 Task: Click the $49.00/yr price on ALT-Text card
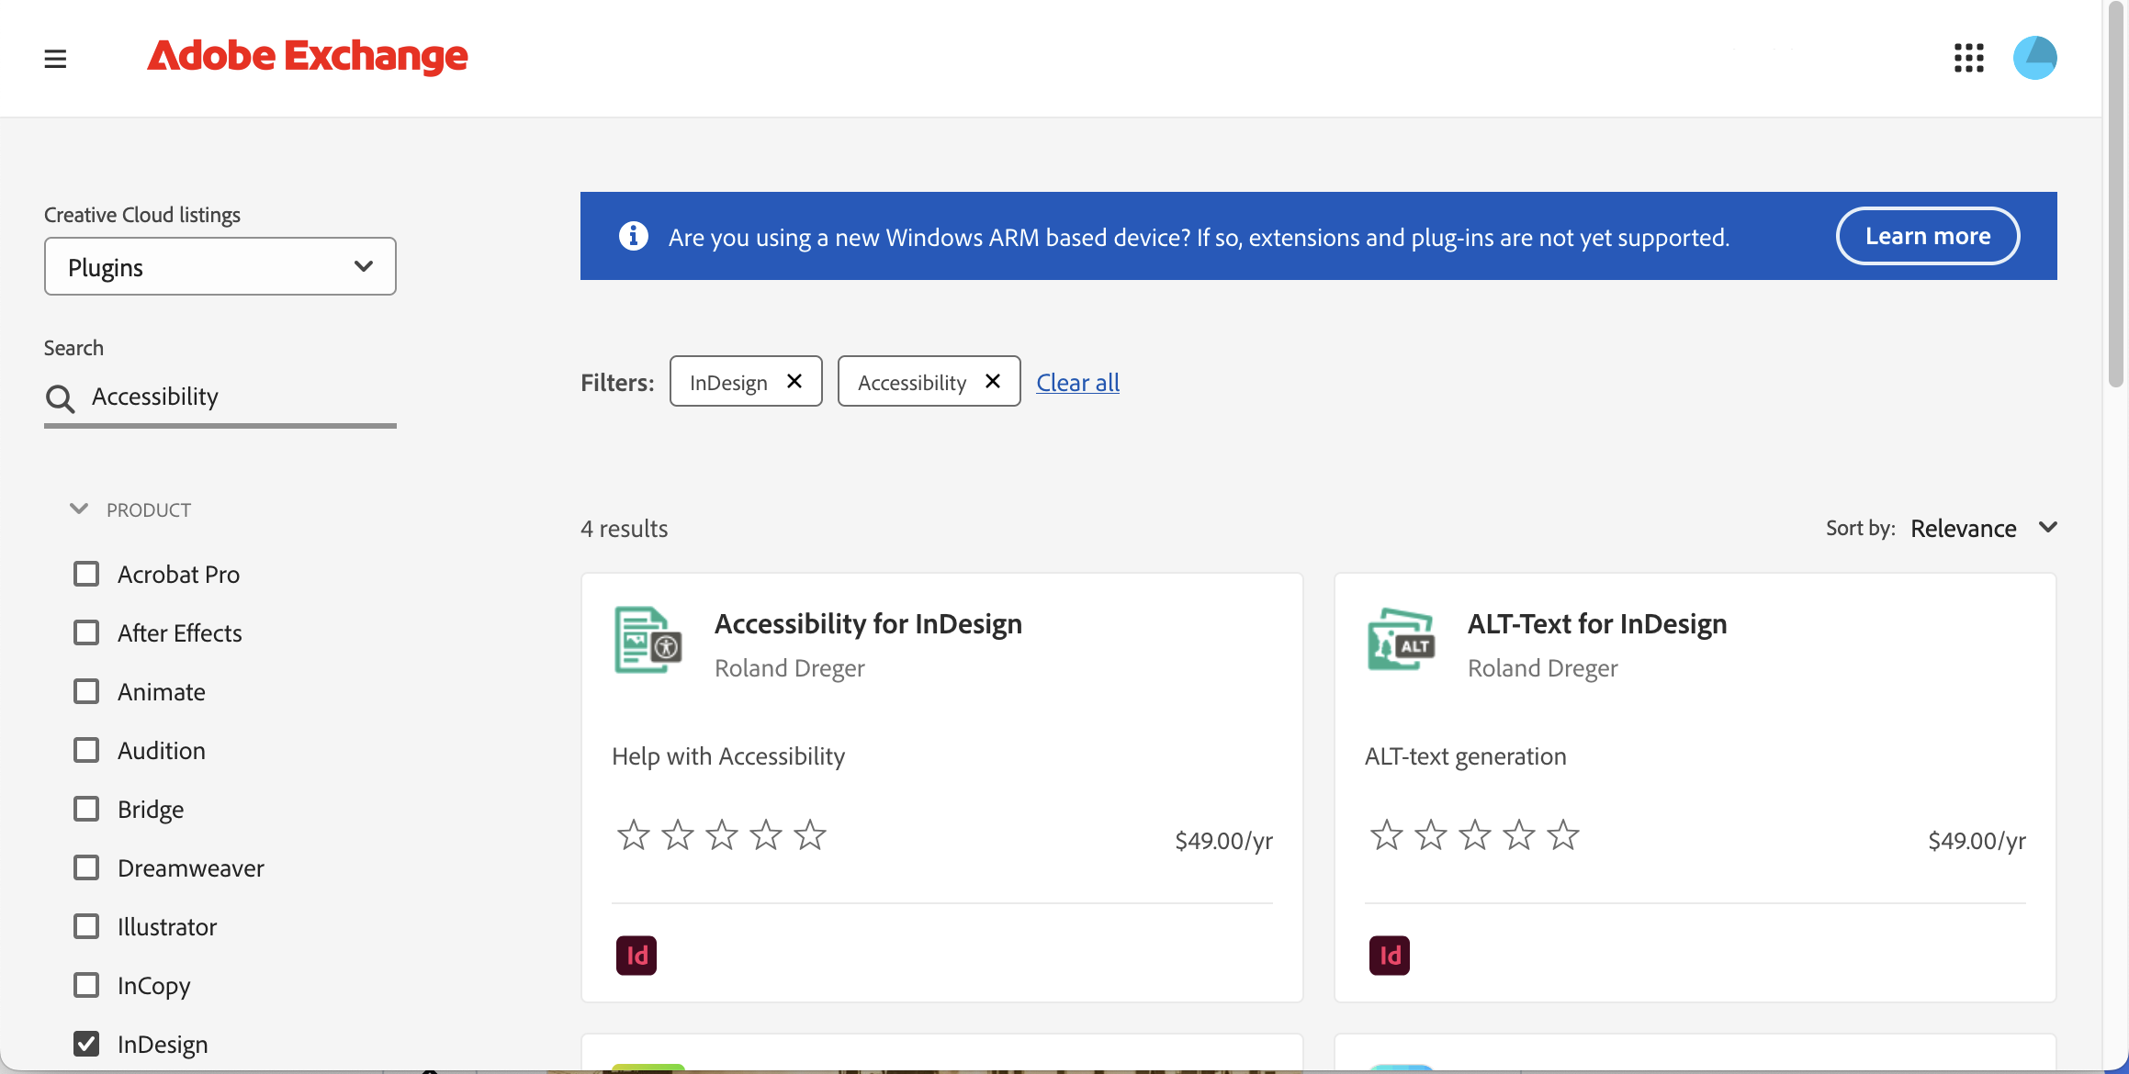[x=1977, y=841]
